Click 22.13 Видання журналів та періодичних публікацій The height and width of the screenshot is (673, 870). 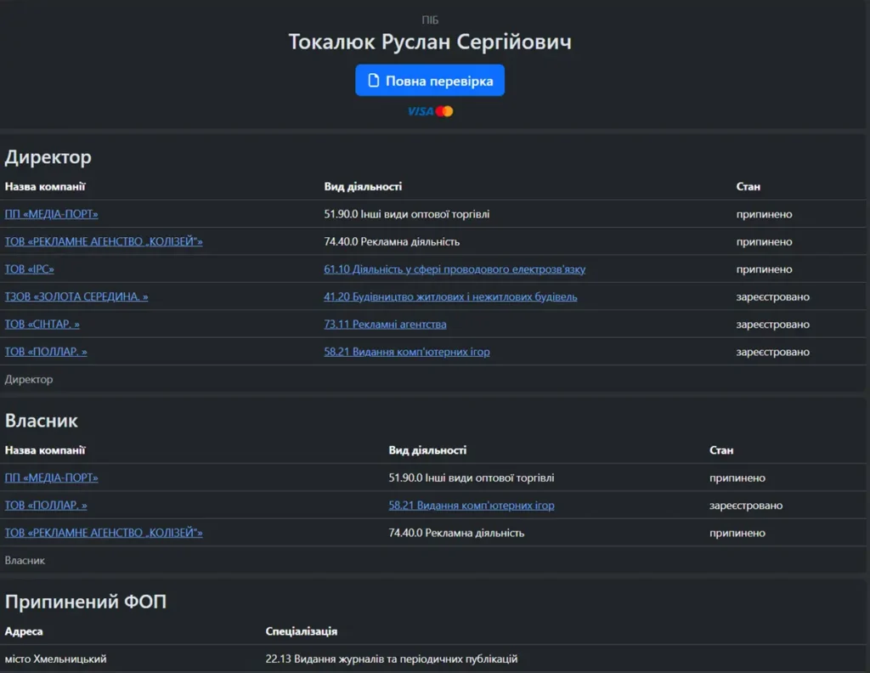pos(391,659)
